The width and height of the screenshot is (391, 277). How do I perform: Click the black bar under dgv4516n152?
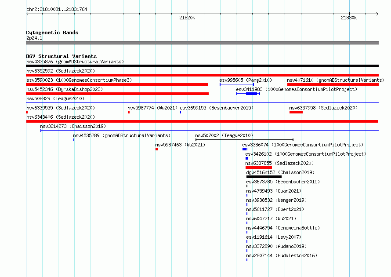264,177
